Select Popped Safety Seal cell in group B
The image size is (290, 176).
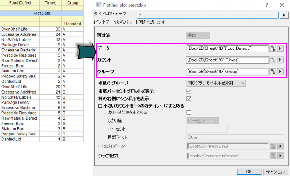pos(20,134)
